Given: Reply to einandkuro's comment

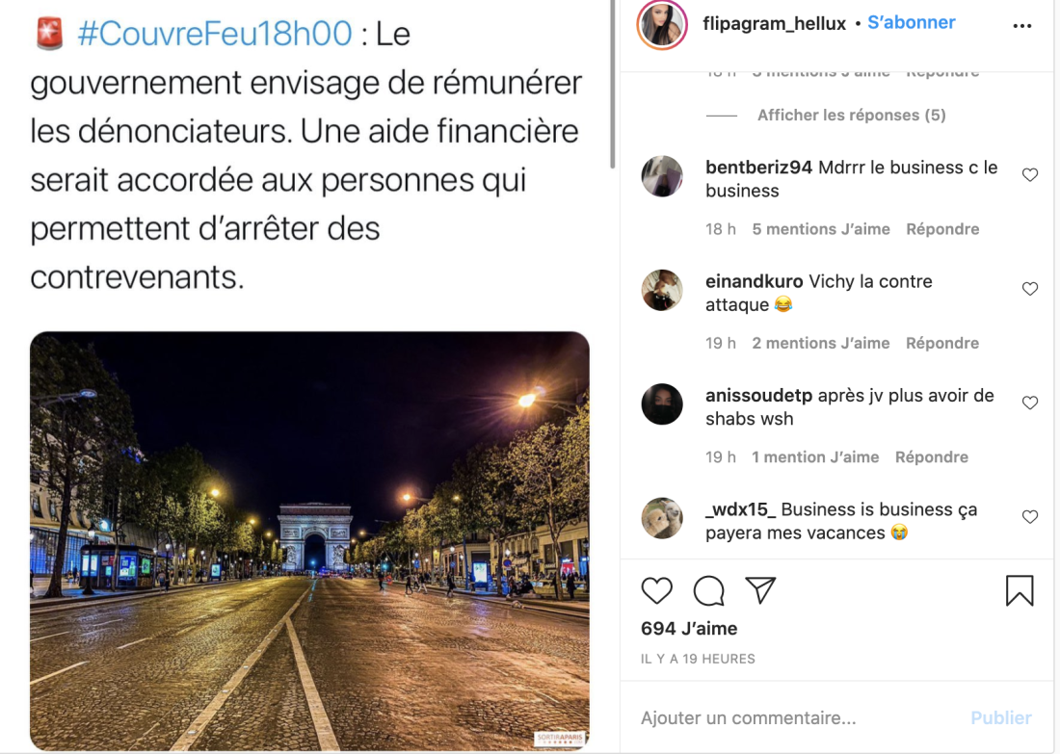Looking at the screenshot, I should (942, 343).
